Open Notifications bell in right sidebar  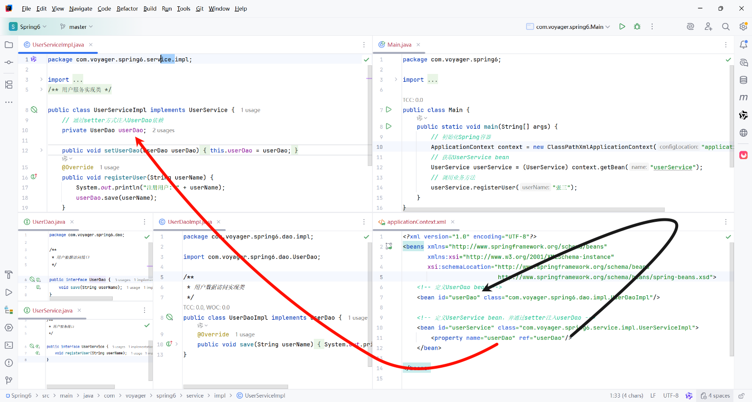pyautogui.click(x=743, y=45)
